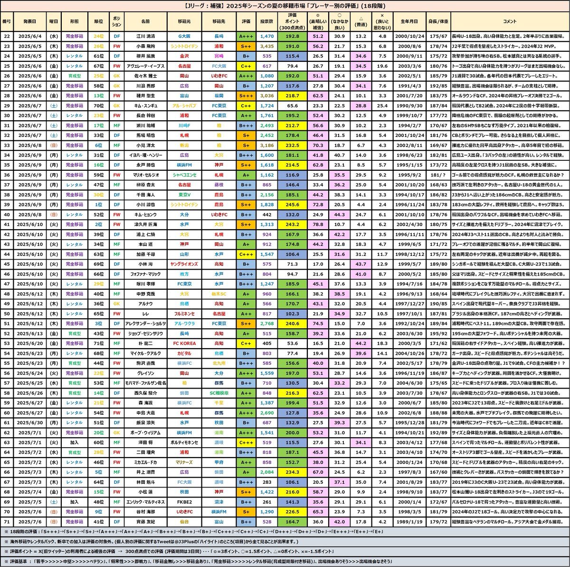This screenshot has width=570, height=567.
Task: Select the 身長/体重 column header
Action: 438,21
